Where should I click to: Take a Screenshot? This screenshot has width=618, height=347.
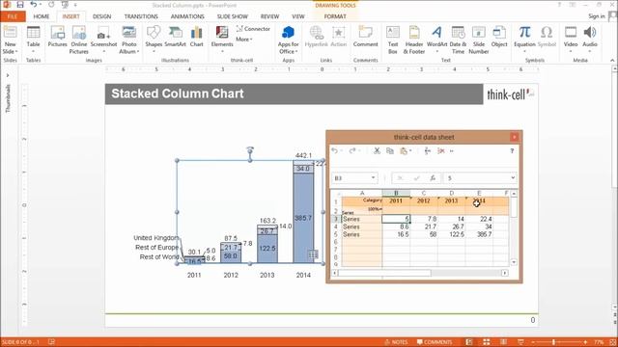click(x=103, y=40)
